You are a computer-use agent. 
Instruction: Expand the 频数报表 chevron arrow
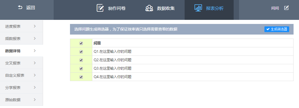click(x=35, y=38)
